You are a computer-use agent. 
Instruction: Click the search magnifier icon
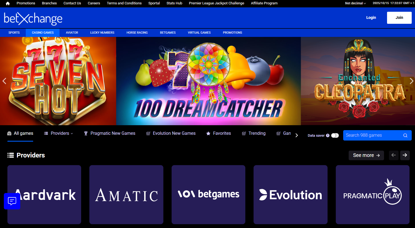pyautogui.click(x=405, y=135)
